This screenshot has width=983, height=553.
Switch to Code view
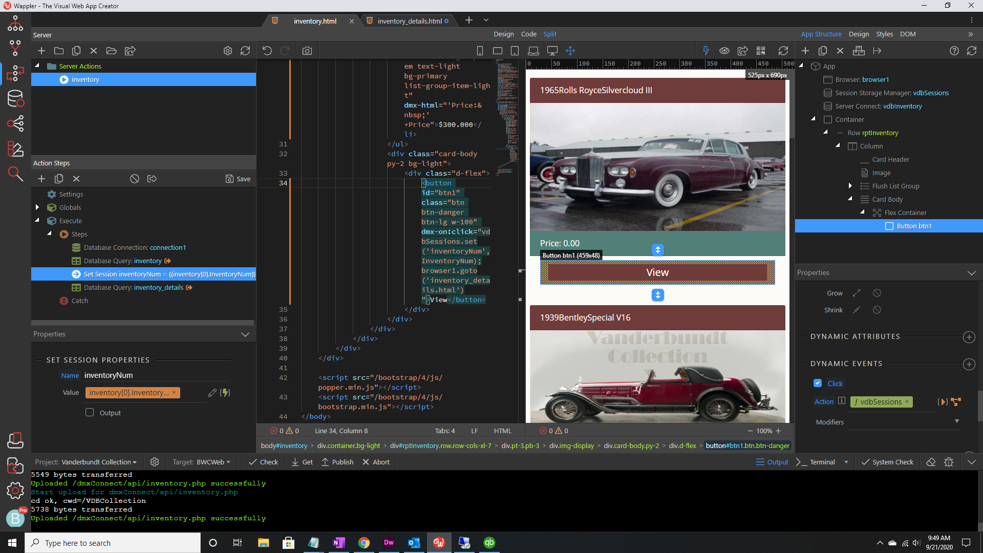coord(529,34)
